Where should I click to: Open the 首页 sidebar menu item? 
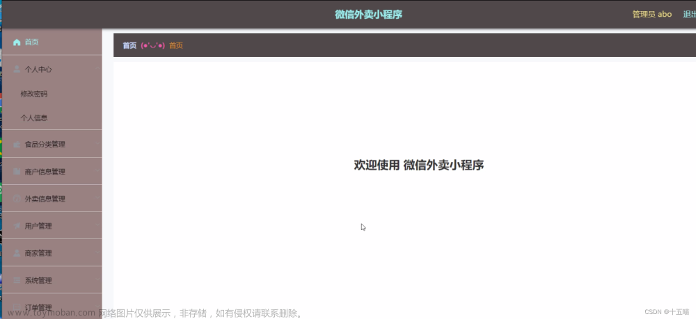pos(52,42)
